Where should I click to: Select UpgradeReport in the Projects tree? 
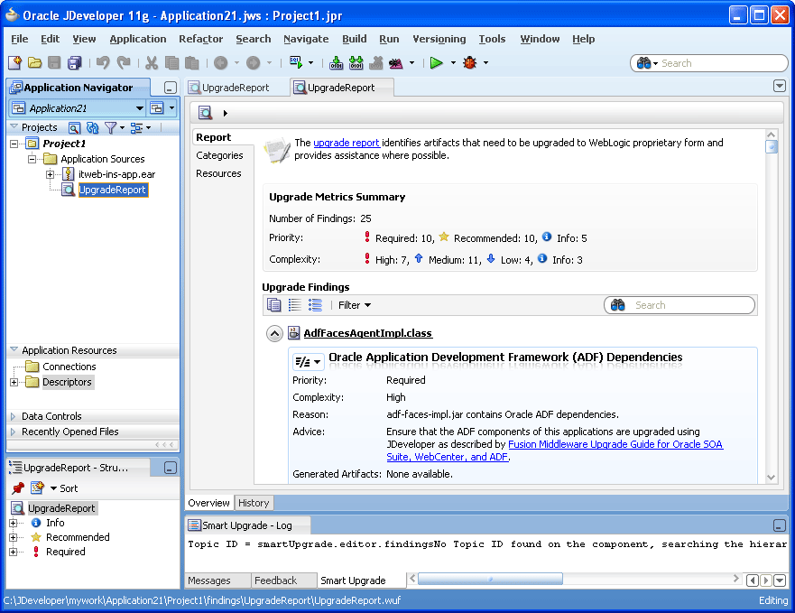point(113,190)
